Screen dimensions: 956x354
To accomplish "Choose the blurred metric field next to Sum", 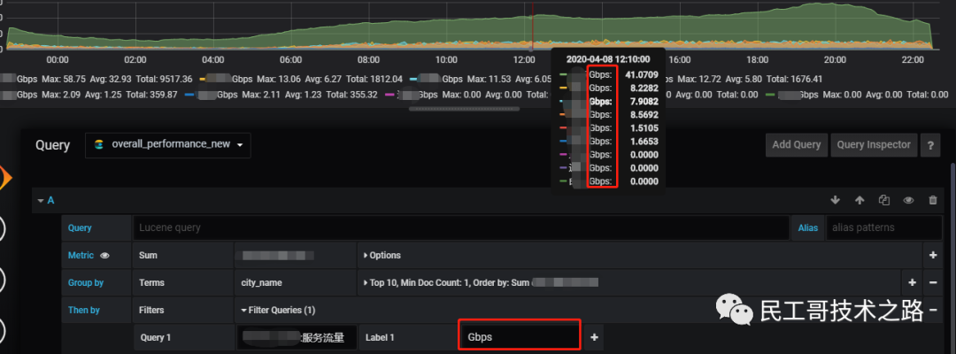I will 295,255.
